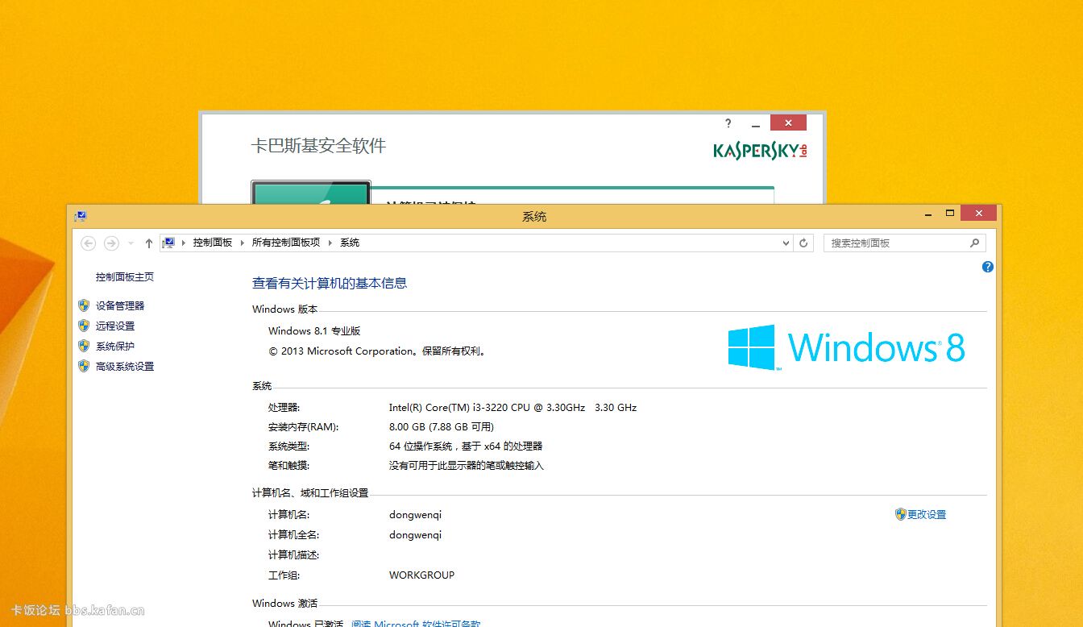
Task: Go to Control Panel Home (控制面板主页)
Action: coord(125,276)
